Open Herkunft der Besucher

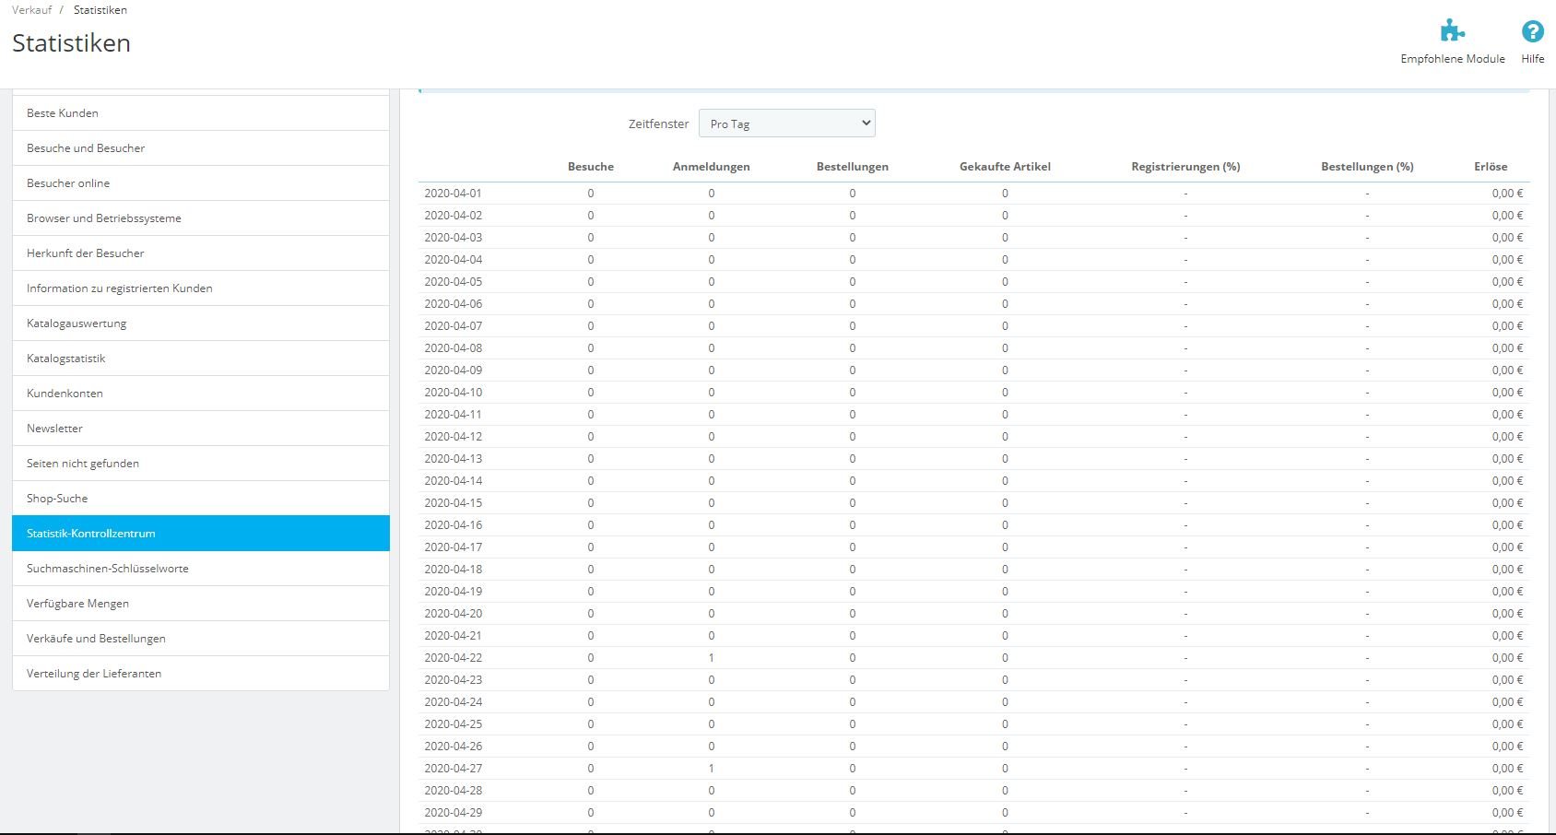coord(201,253)
